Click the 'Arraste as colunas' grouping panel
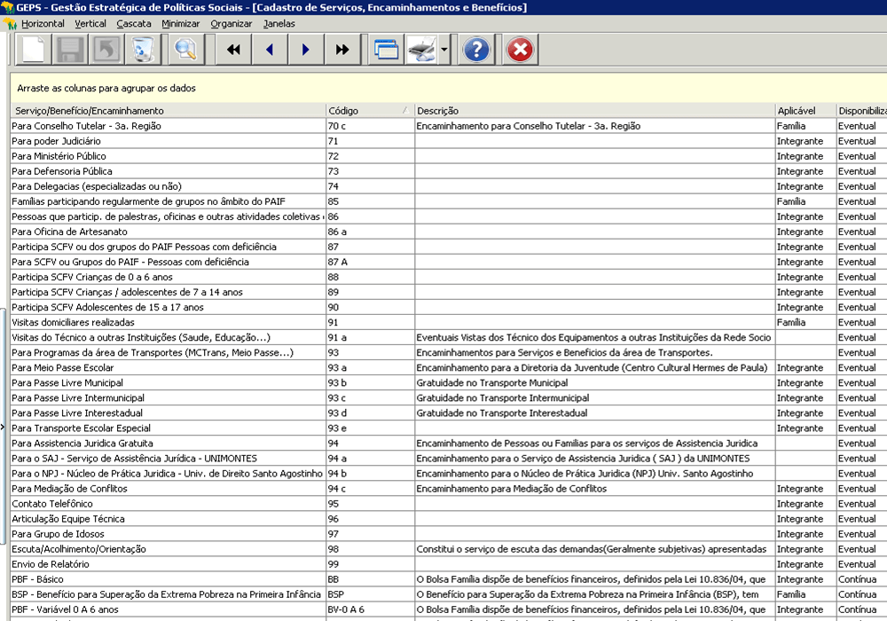 pyautogui.click(x=449, y=88)
